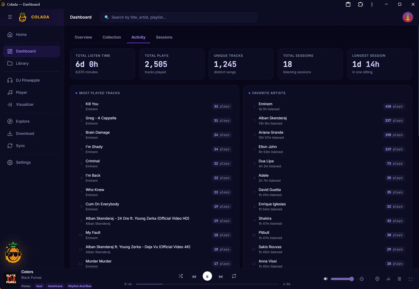The image size is (419, 289).
Task: Select the track Brain Damage
Action: click(x=154, y=135)
